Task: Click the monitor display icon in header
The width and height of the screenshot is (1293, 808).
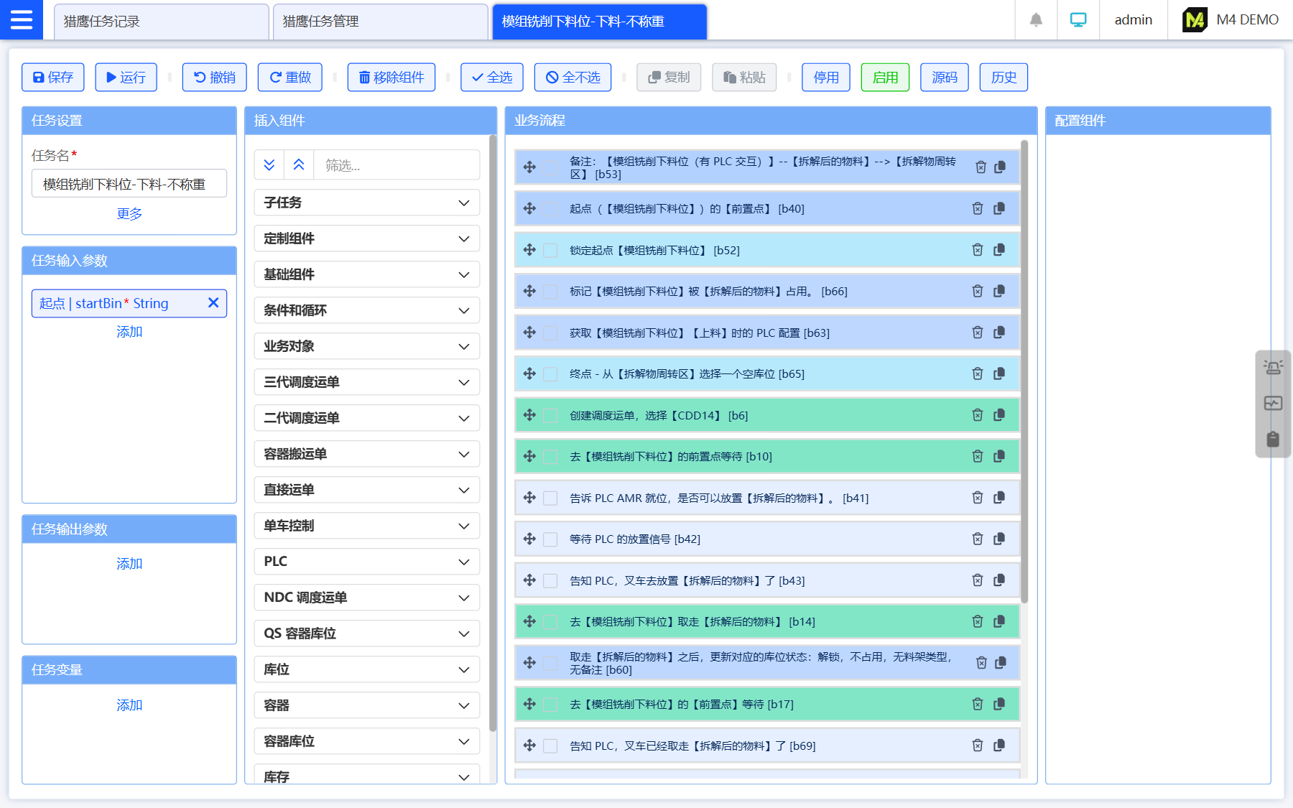Action: tap(1077, 20)
